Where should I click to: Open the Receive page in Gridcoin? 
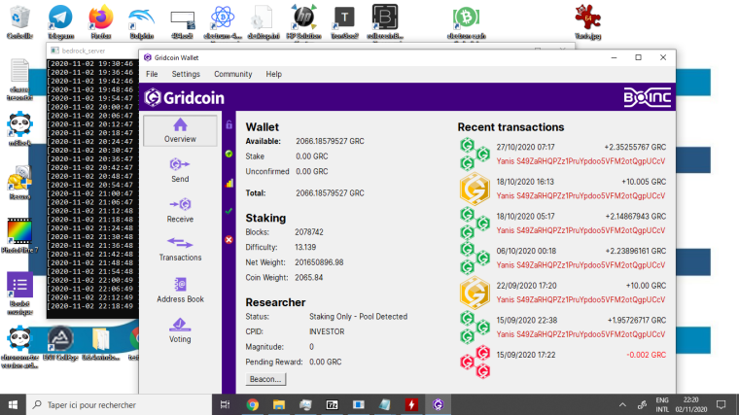(180, 211)
